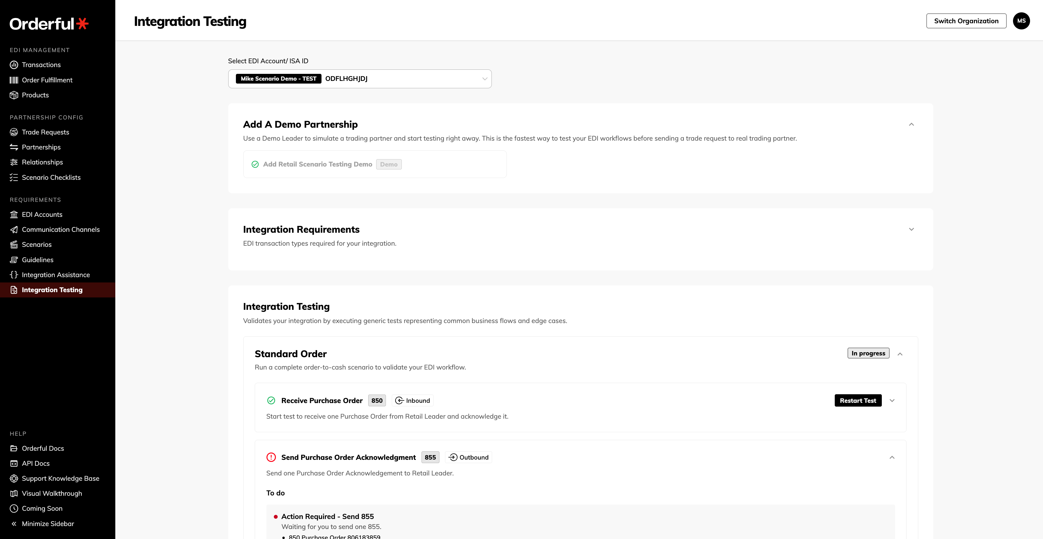Open Partnerships in the sidebar
The height and width of the screenshot is (539, 1043).
(41, 147)
